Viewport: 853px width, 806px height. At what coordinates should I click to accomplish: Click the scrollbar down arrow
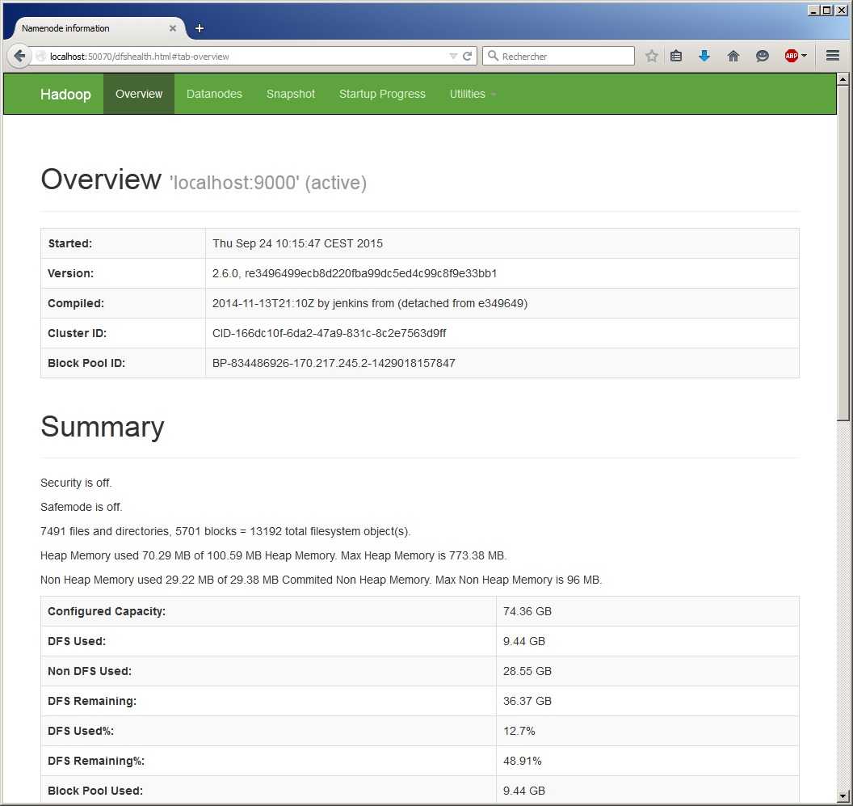click(x=842, y=795)
